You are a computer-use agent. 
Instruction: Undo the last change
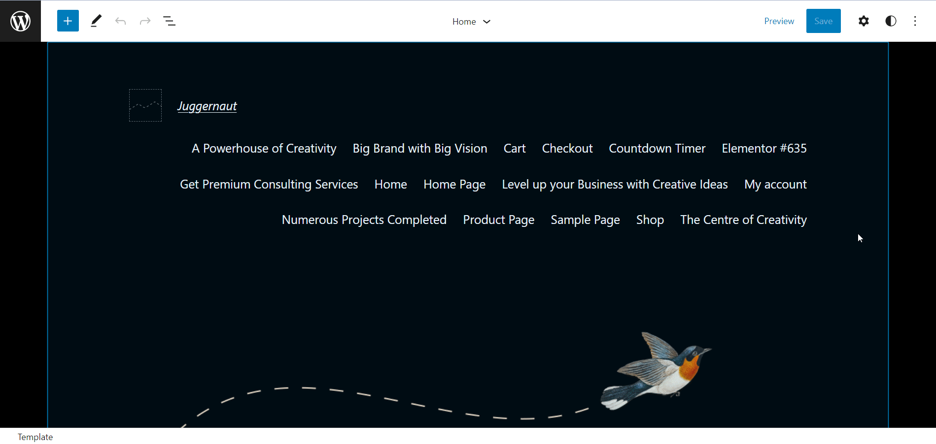[x=121, y=21]
